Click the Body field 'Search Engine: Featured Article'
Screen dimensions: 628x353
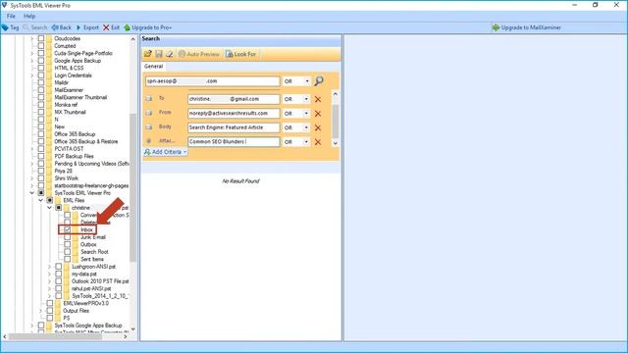coord(234,127)
